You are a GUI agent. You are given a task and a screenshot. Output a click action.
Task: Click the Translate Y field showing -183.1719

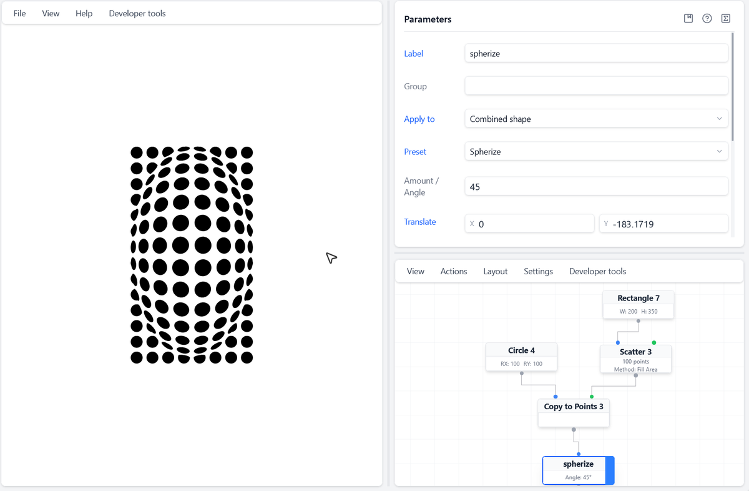(x=663, y=224)
